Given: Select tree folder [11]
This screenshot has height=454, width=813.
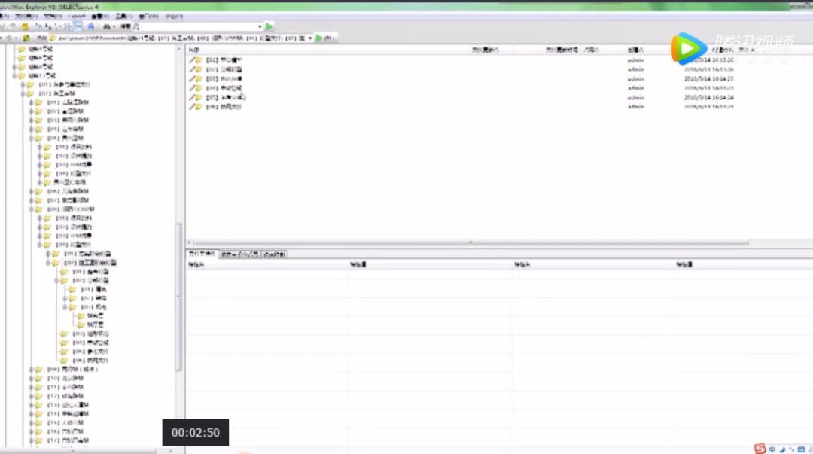Looking at the screenshot, I should [x=65, y=387].
